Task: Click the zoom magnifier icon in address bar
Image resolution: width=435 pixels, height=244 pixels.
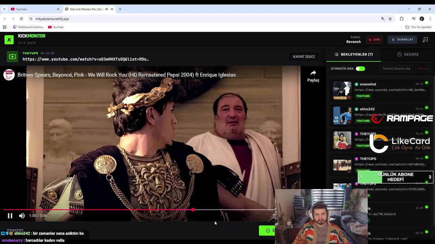Action: point(383,19)
